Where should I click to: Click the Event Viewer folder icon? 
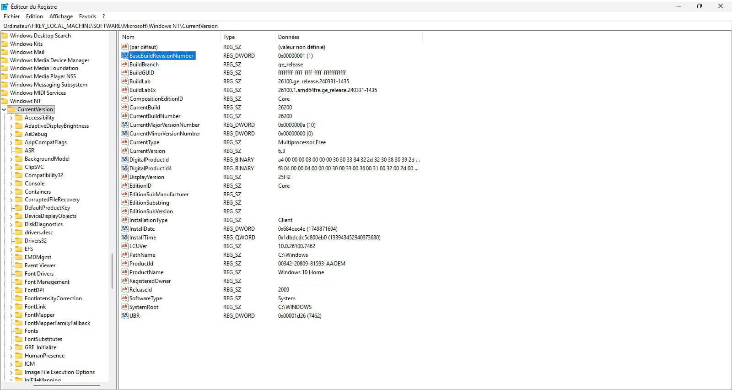pyautogui.click(x=19, y=265)
